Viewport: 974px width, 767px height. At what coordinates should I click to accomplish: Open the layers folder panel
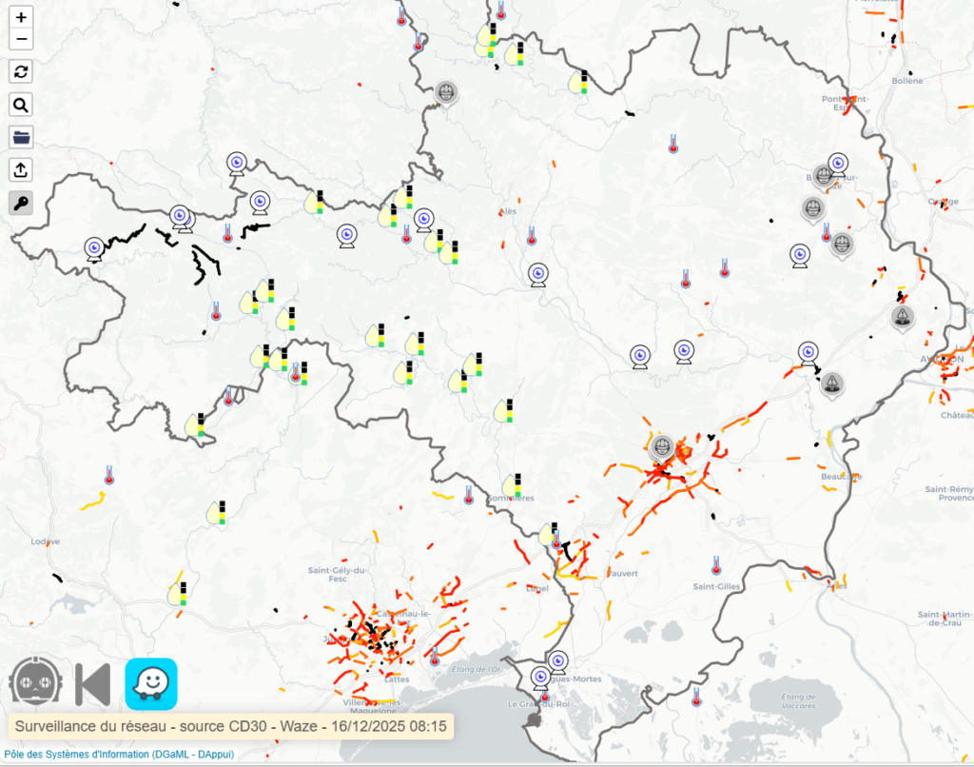[21, 137]
